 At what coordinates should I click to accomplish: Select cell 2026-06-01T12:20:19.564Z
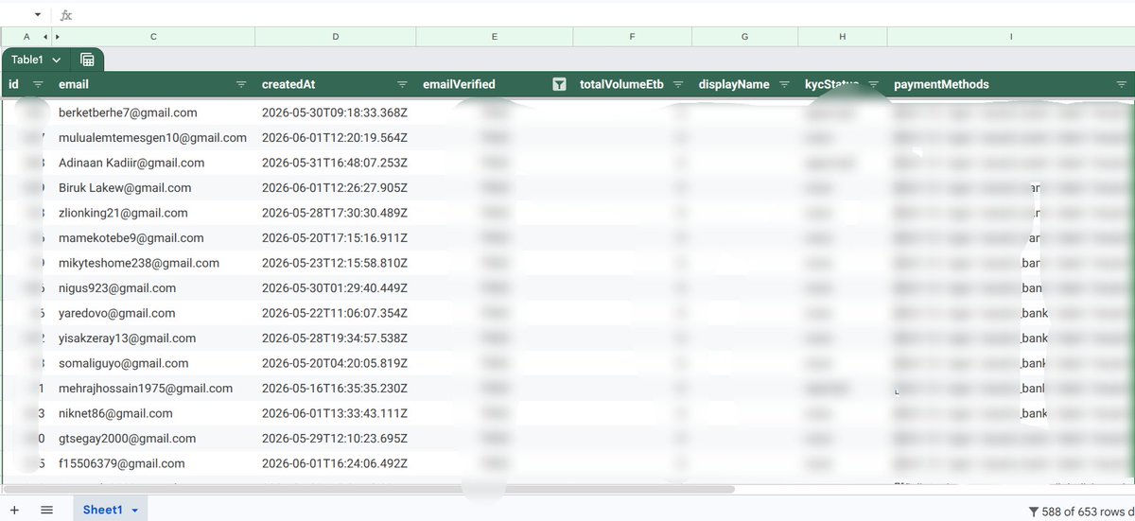coord(335,137)
